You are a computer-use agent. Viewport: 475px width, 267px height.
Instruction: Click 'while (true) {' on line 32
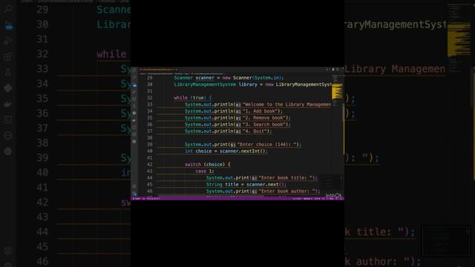pos(193,98)
